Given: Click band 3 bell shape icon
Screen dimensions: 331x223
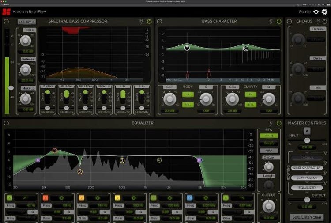Looking at the screenshot, I should point(134,198).
